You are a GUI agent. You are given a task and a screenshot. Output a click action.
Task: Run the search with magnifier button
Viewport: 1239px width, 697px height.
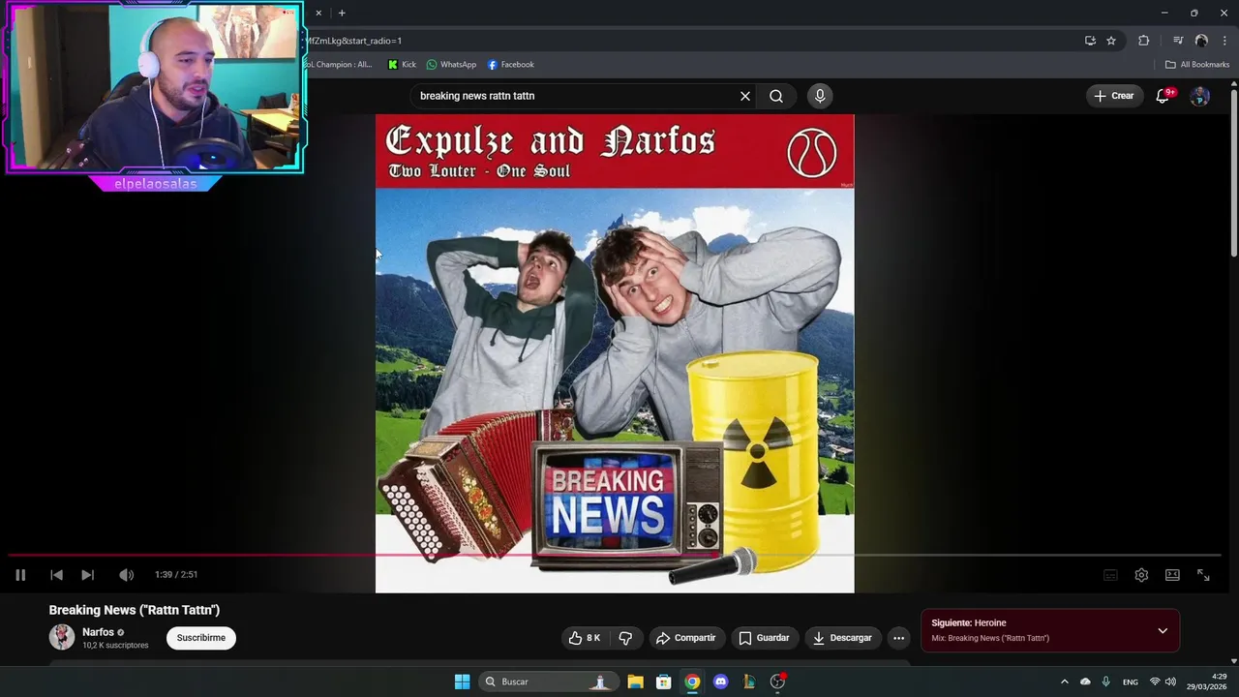(x=776, y=96)
